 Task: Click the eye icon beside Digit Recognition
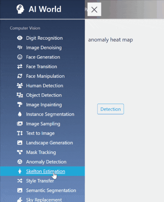20,38
